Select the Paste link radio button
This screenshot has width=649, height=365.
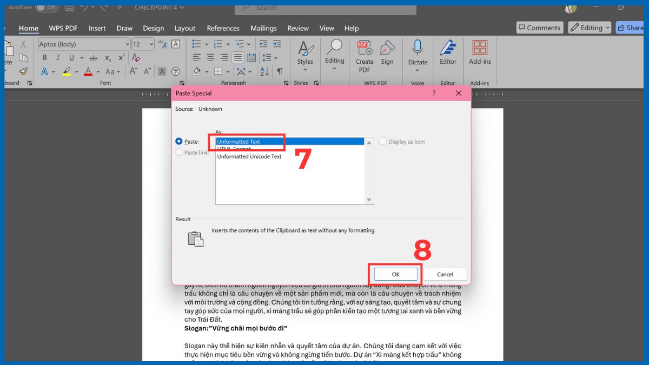pos(179,152)
